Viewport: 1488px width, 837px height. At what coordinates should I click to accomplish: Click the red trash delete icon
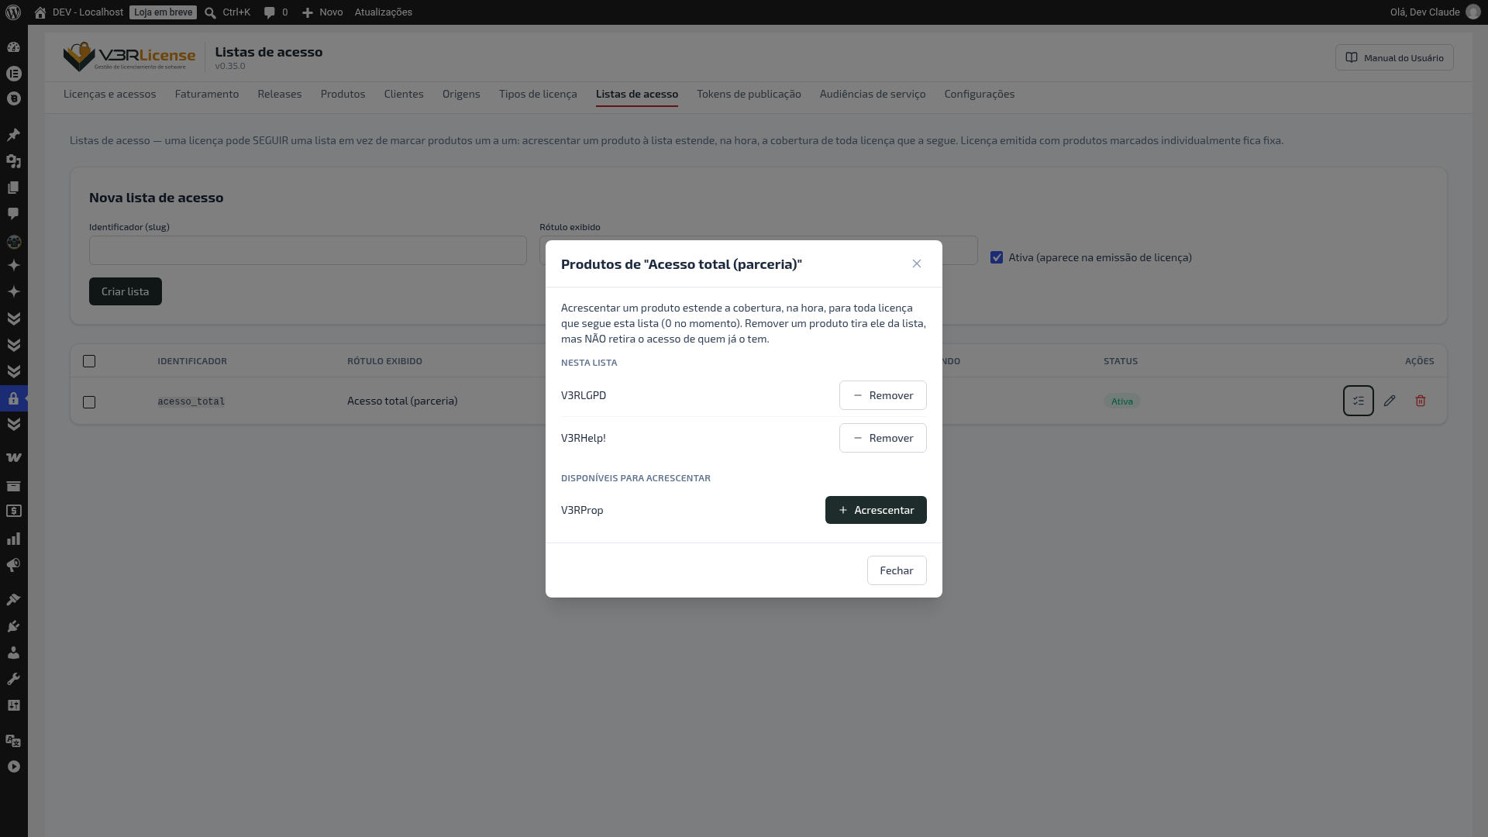tap(1421, 401)
